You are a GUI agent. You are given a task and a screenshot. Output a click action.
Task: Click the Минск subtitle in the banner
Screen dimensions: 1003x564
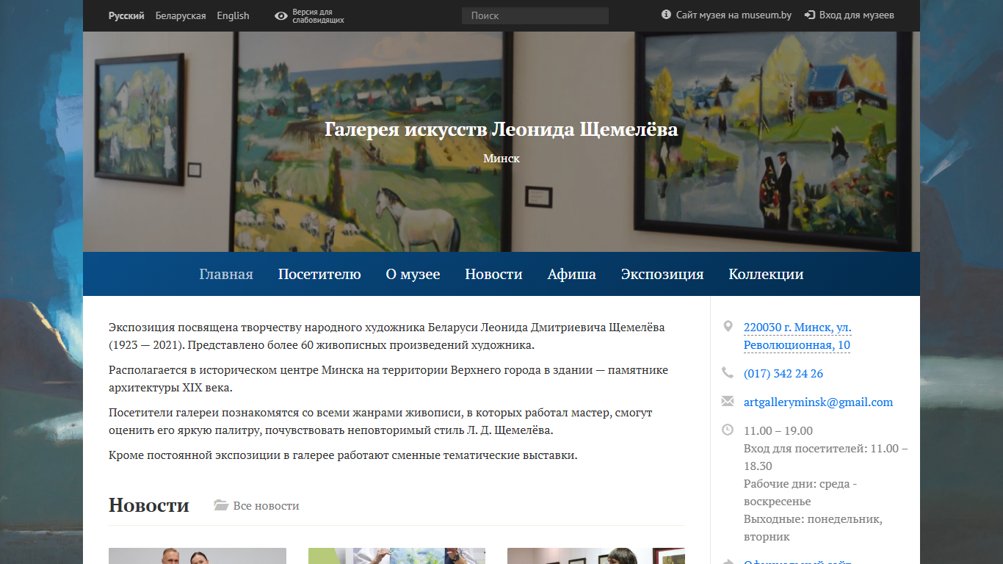(x=501, y=158)
